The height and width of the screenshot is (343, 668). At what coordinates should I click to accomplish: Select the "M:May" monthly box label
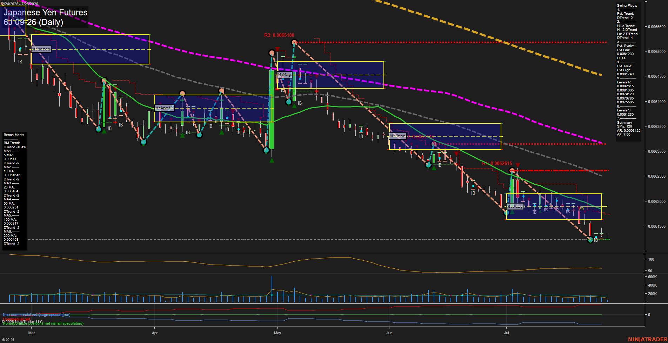click(x=285, y=75)
